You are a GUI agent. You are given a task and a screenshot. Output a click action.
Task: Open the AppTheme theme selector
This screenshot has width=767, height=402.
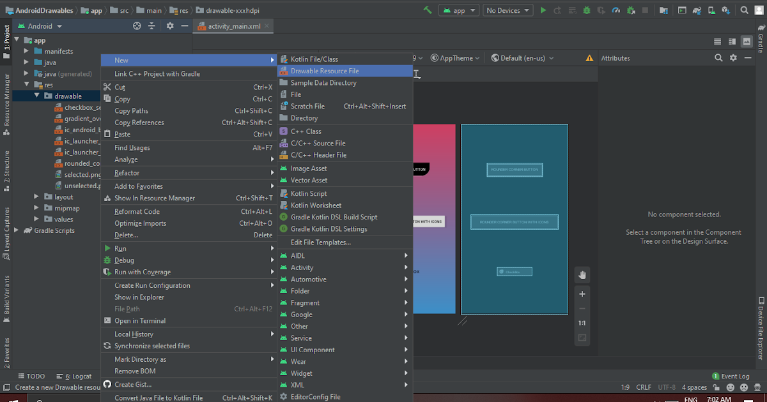coord(455,57)
